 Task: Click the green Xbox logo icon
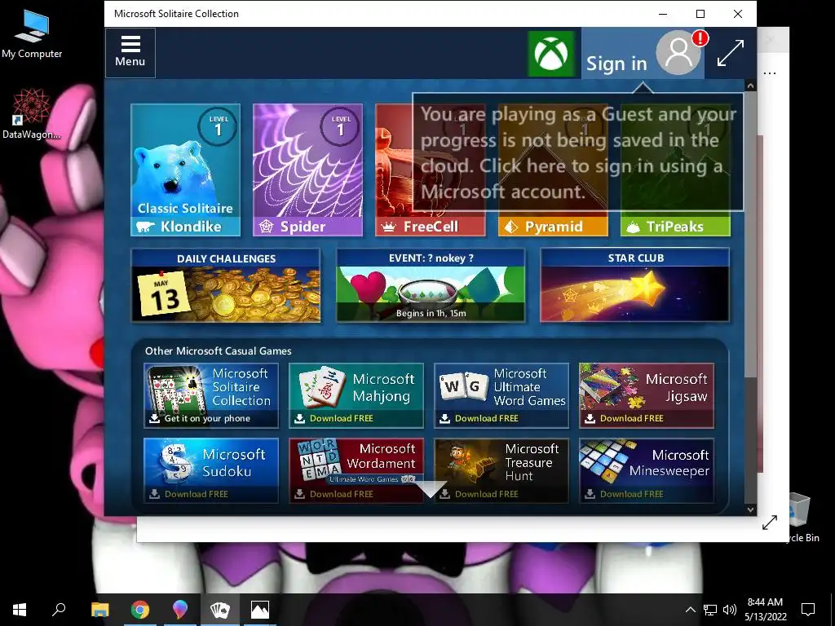coord(551,53)
